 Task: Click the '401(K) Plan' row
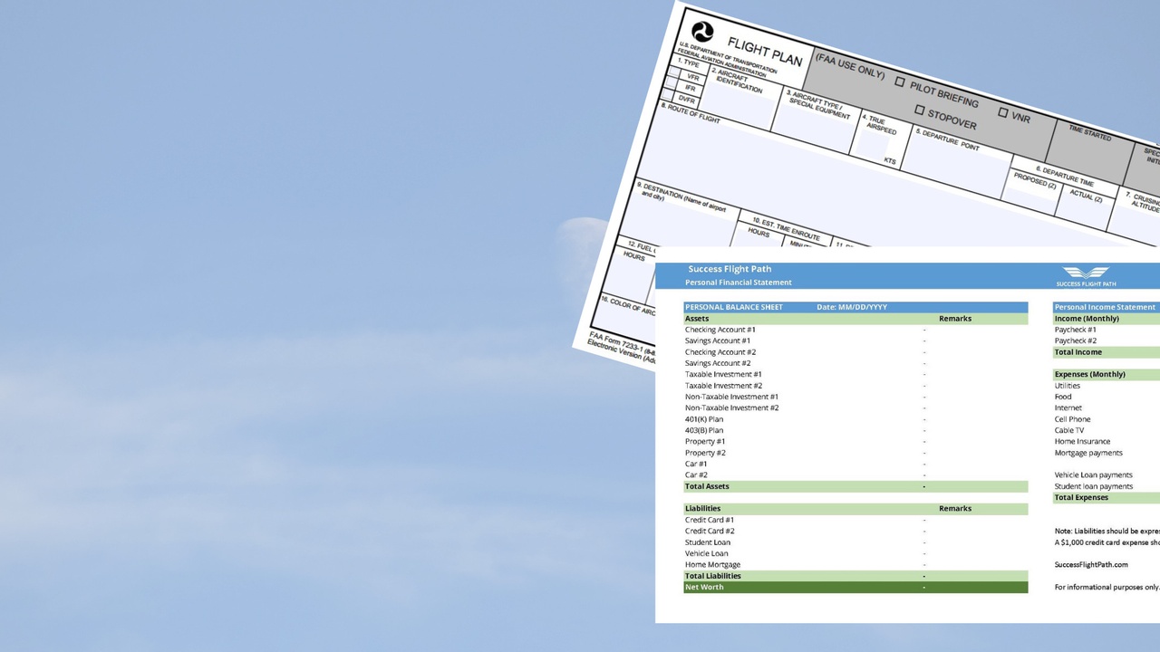[855, 419]
